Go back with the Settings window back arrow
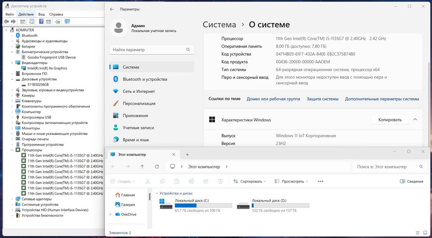Image resolution: width=432 pixels, height=238 pixels. [x=112, y=9]
